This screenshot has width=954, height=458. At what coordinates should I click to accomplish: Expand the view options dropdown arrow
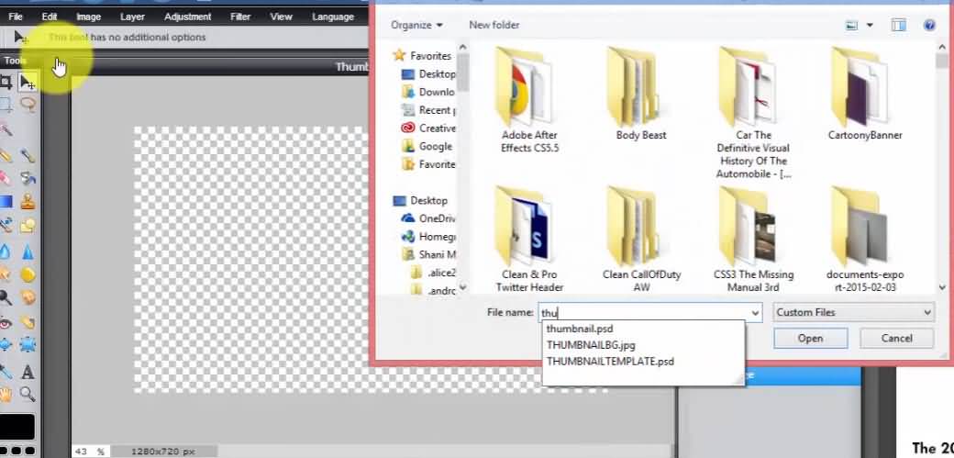870,25
